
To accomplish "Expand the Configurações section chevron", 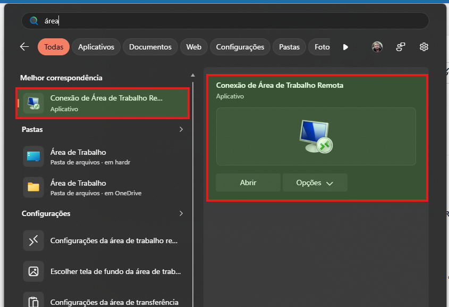I will [x=181, y=213].
